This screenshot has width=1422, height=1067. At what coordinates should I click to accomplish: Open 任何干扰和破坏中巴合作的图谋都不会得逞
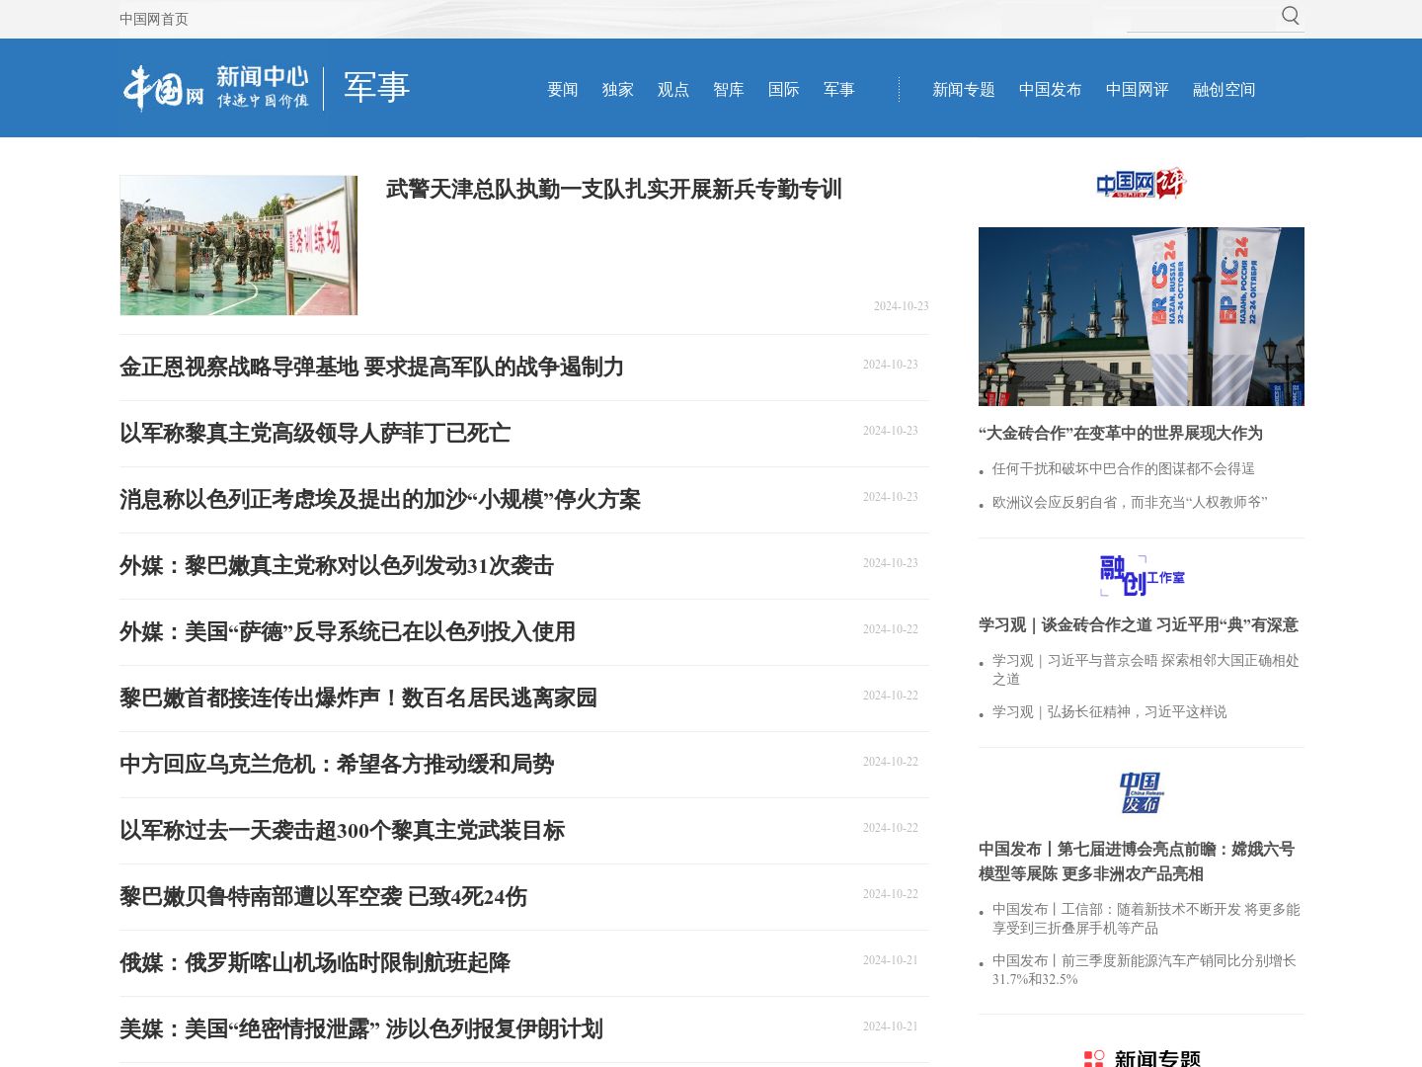point(1124,468)
